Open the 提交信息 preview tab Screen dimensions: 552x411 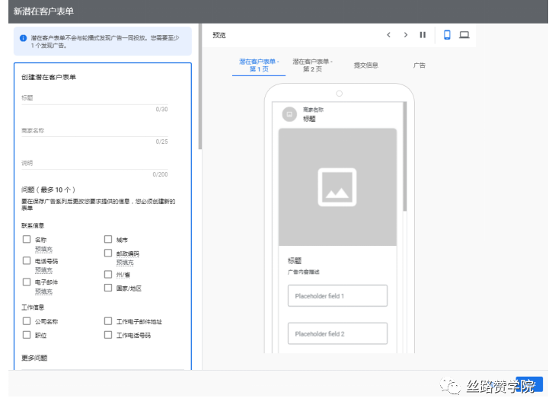(x=365, y=65)
